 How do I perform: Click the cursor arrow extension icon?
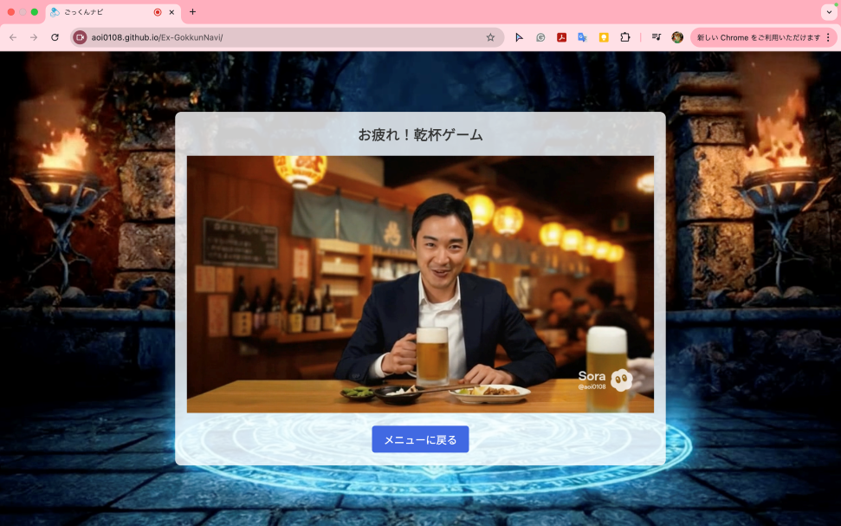(519, 37)
